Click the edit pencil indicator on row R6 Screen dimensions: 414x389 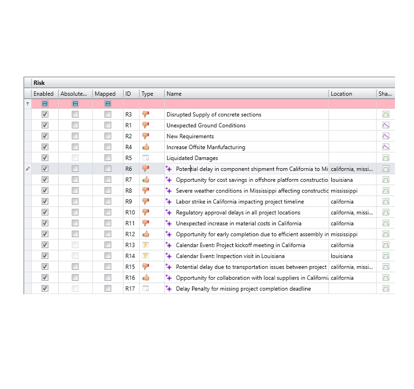[28, 169]
